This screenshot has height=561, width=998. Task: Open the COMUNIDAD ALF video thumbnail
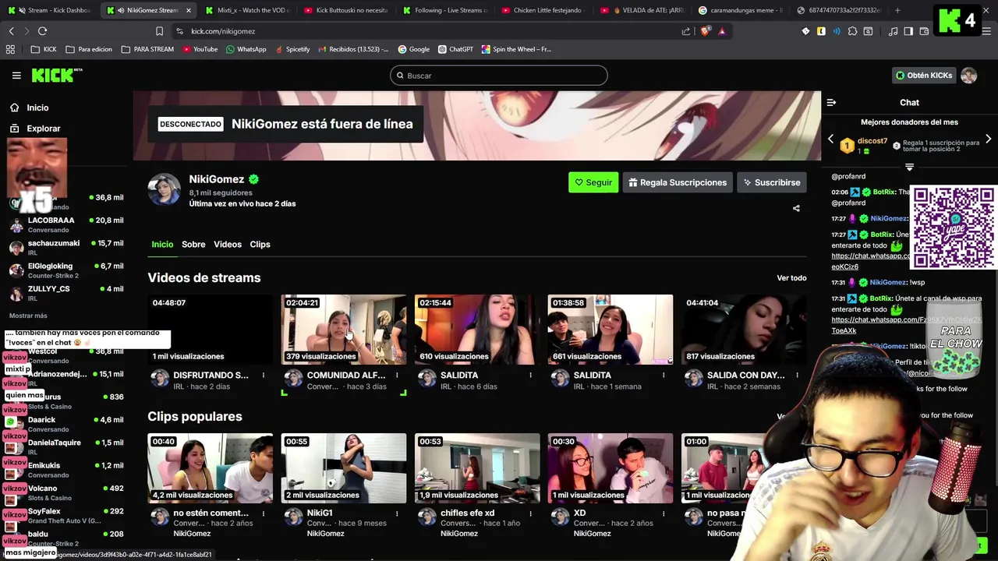click(x=344, y=330)
